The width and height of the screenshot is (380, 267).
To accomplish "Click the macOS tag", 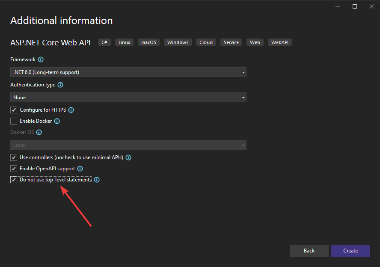I will point(148,42).
